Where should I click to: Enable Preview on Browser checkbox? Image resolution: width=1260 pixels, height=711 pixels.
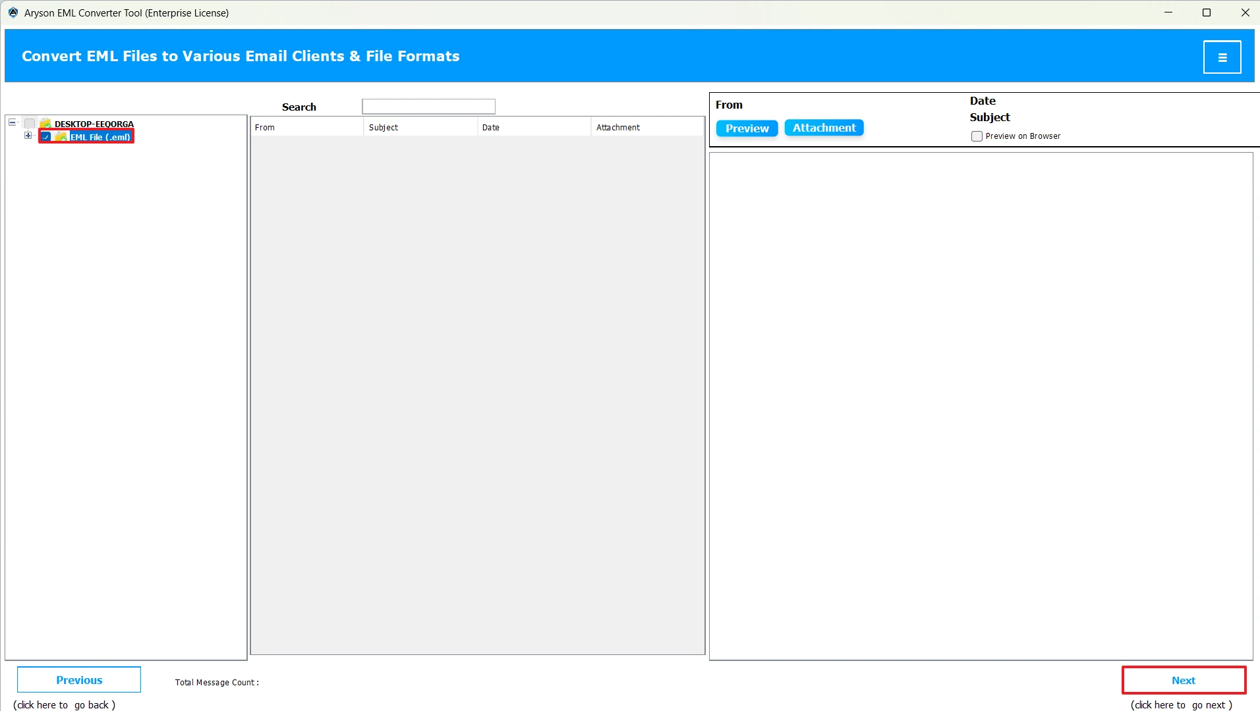pyautogui.click(x=977, y=136)
